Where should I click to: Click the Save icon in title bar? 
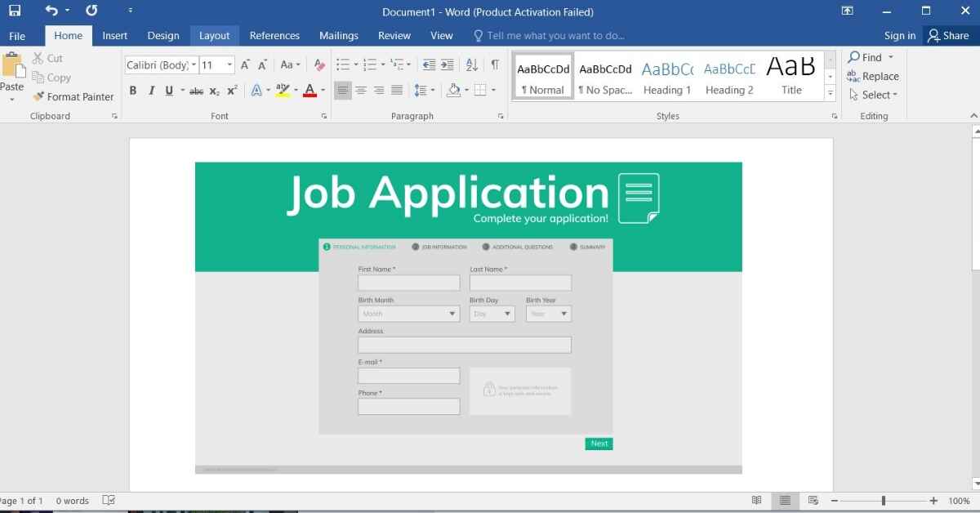pyautogui.click(x=14, y=11)
